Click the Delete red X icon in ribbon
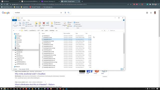Image resolution: width=160 pixels, height=90 pixels. coord(44,23)
